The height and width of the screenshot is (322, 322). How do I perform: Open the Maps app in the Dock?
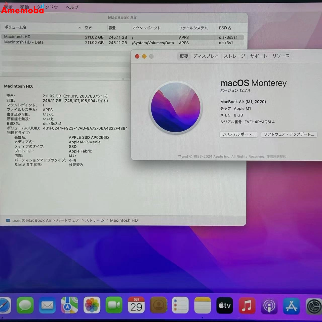click(69, 306)
